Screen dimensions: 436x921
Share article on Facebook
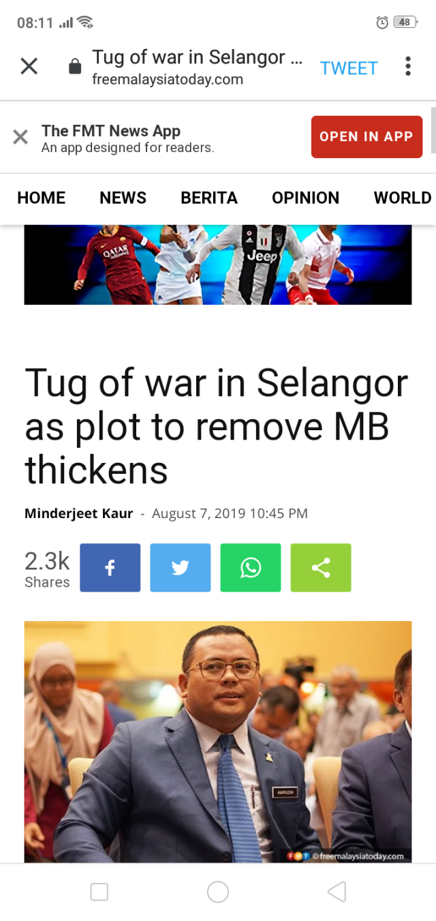tap(110, 567)
